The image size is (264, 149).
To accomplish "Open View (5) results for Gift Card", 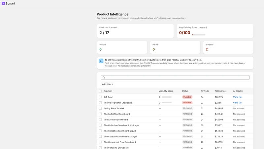I will click(x=237, y=97).
